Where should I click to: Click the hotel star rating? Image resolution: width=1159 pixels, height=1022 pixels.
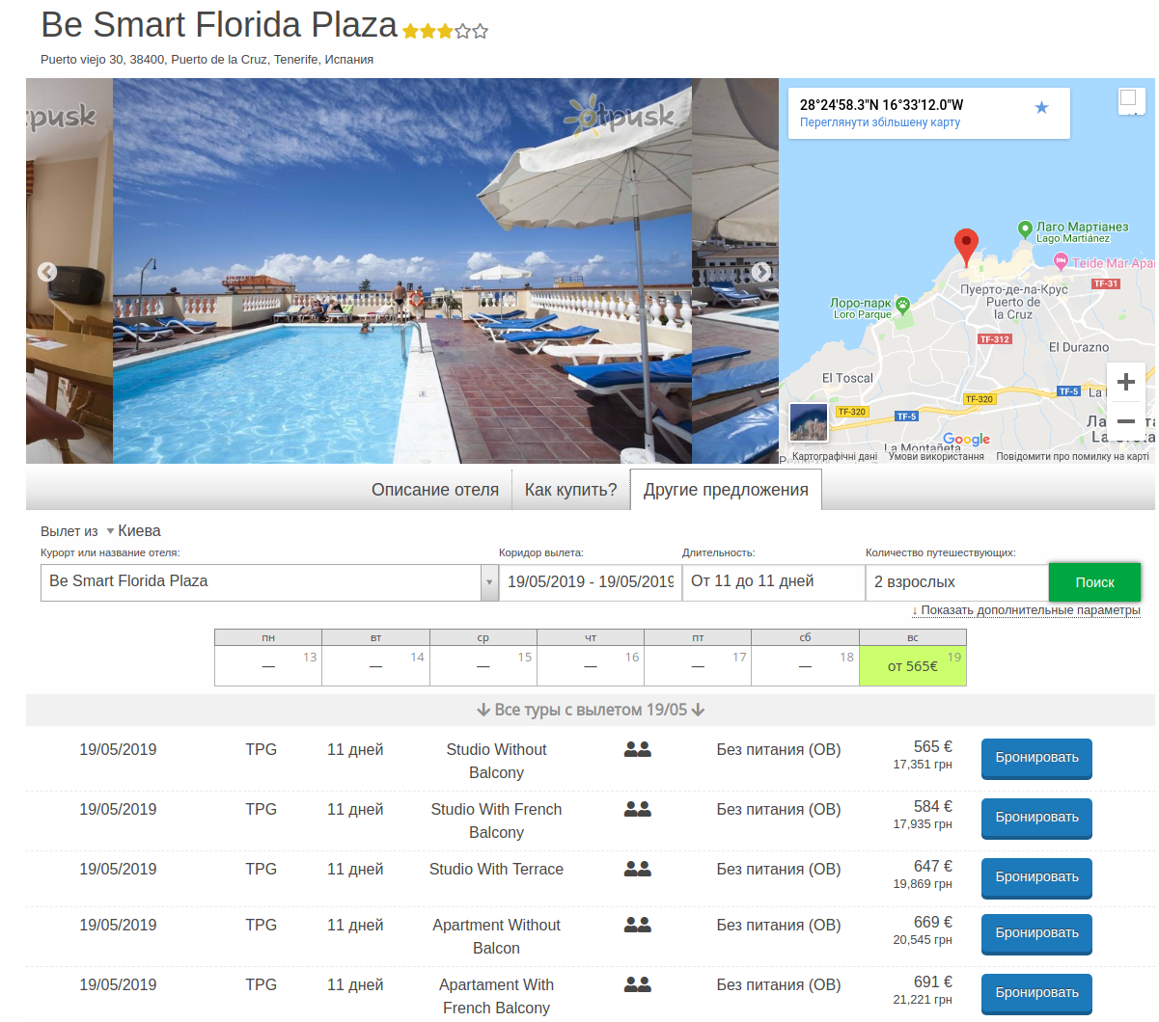(x=445, y=31)
